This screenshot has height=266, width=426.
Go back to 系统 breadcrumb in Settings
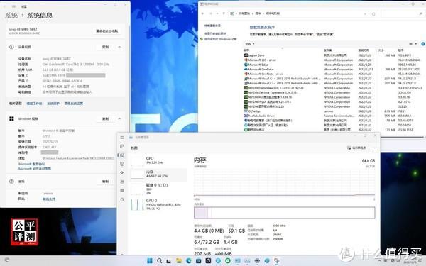pos(11,16)
